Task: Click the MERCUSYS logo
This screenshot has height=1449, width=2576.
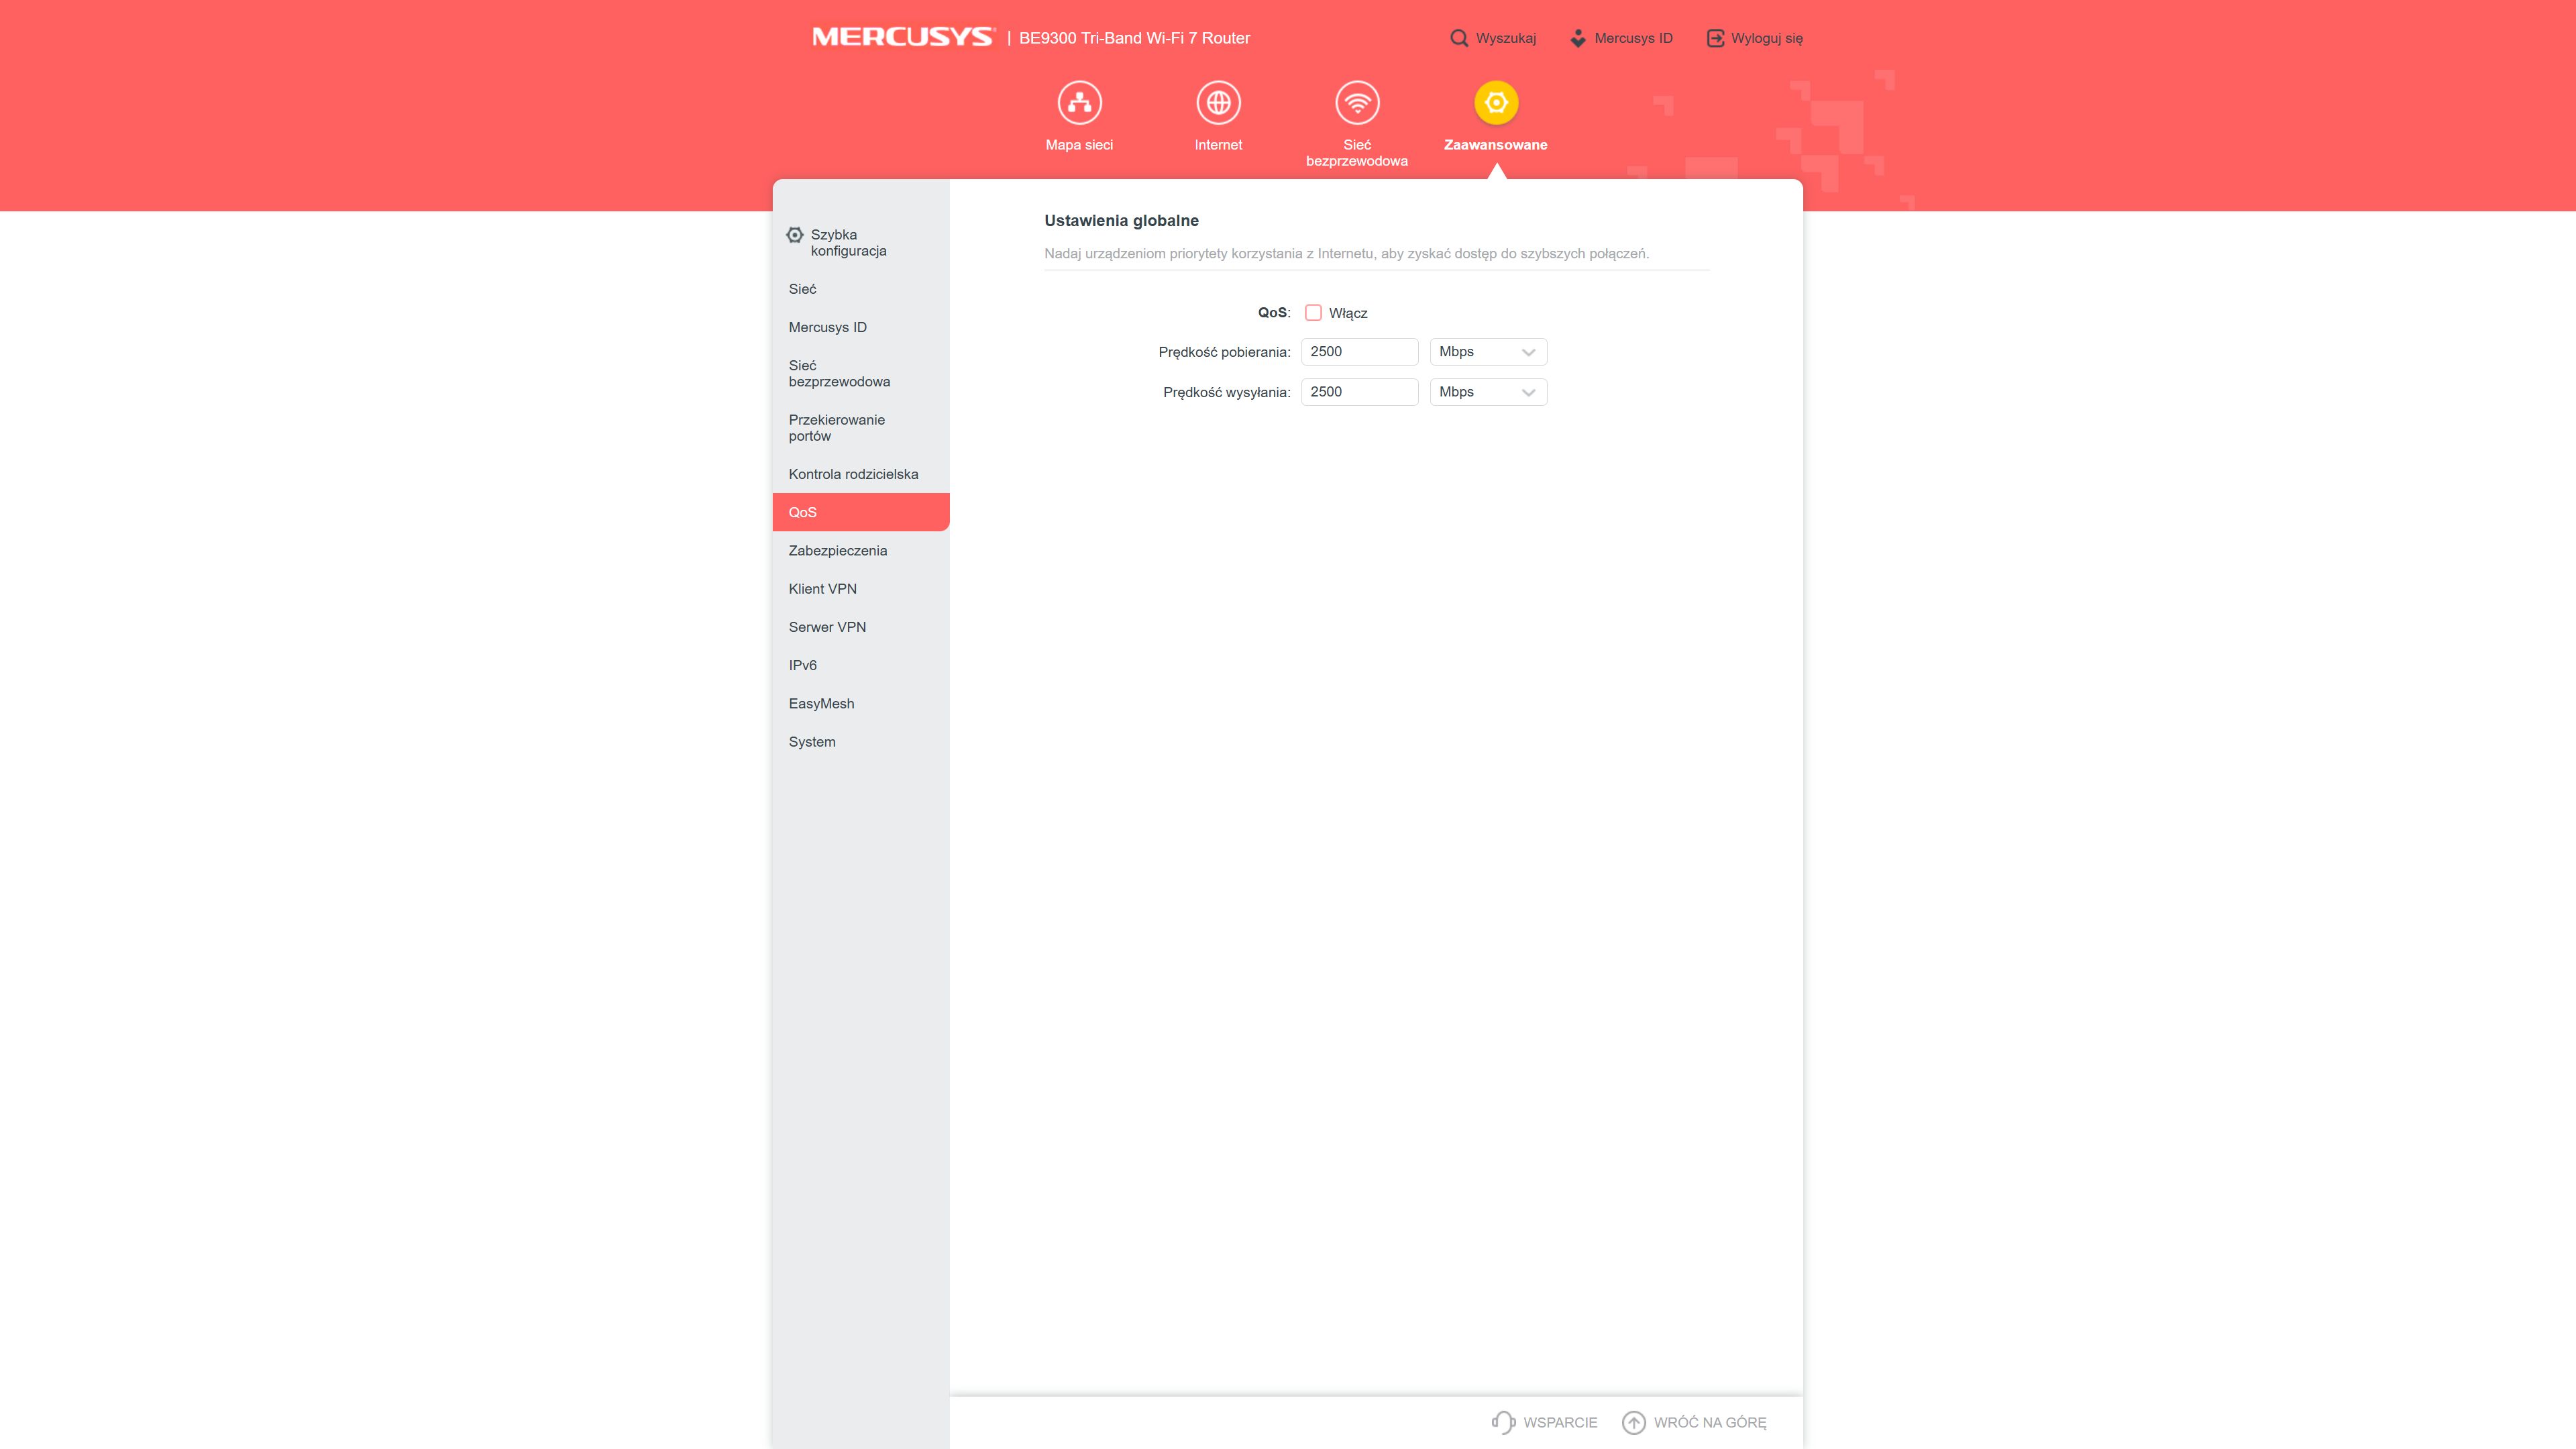Action: click(903, 37)
